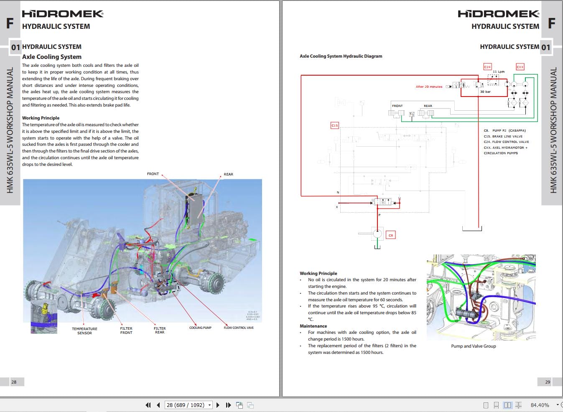Click "Working Principle" heading on right page
The height and width of the screenshot is (412, 563).
318,273
